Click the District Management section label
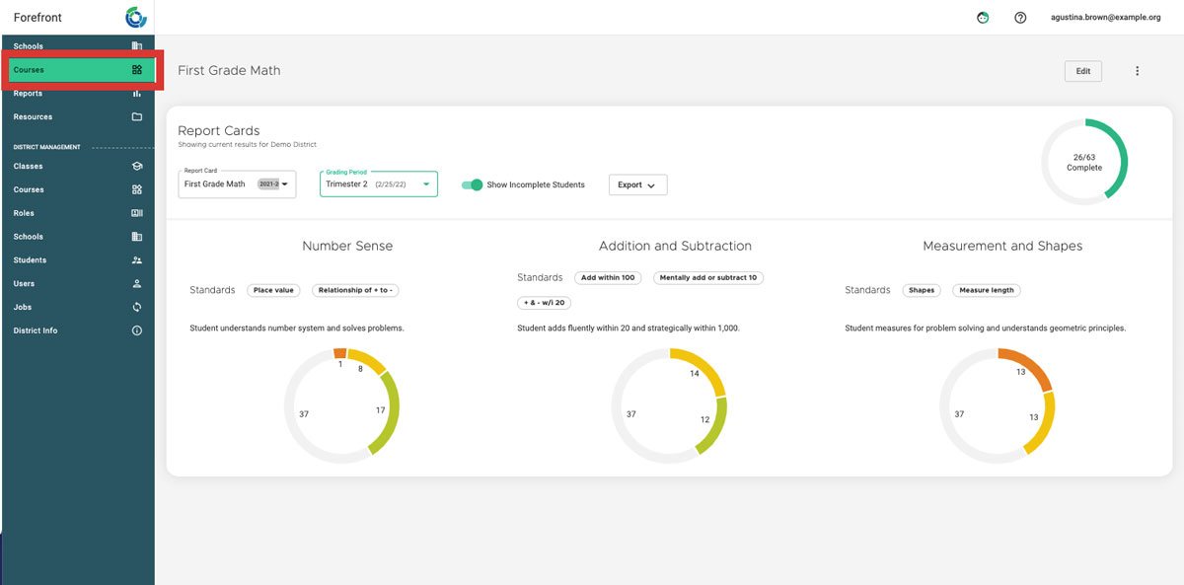Screen dimensions: 1184x585 (x=46, y=147)
